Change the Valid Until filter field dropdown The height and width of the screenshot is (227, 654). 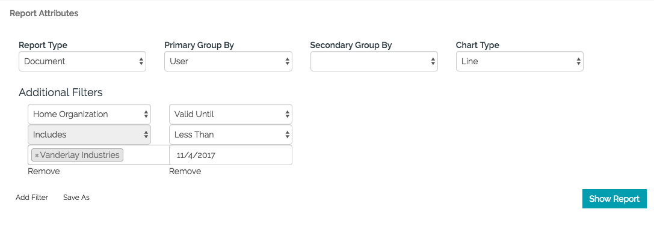tap(230, 114)
